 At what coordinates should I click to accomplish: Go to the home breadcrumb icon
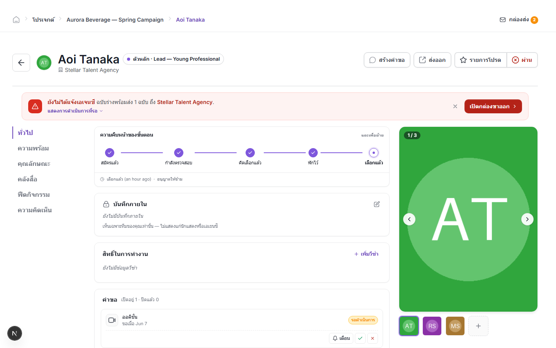(x=16, y=20)
